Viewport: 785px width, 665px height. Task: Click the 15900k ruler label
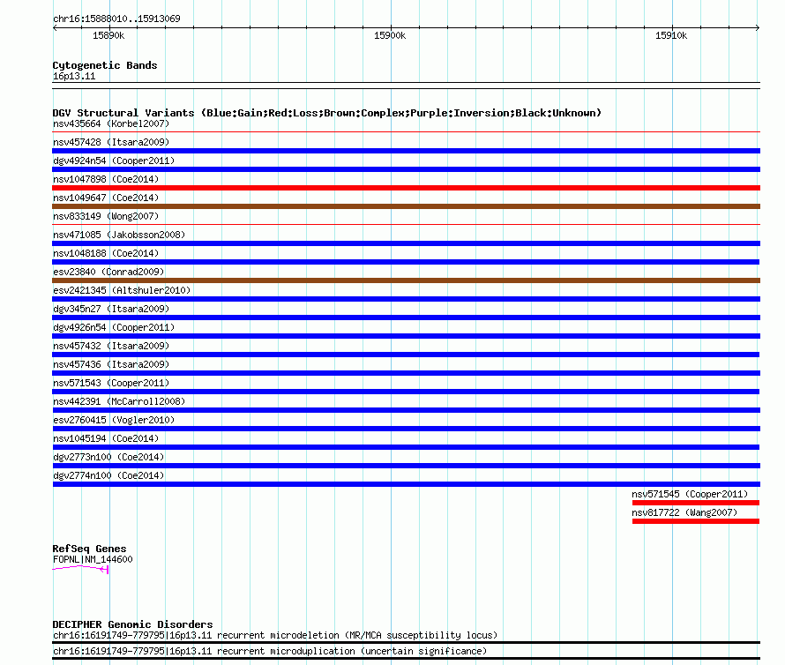pos(390,35)
